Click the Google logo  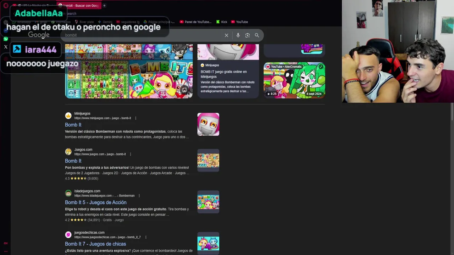(x=39, y=35)
